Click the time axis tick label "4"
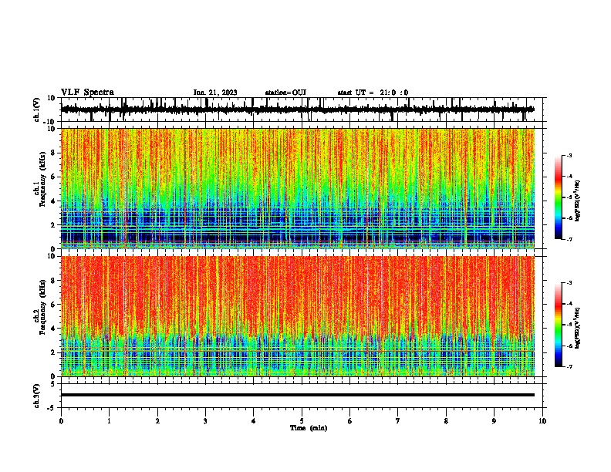Image resolution: width=611 pixels, height=472 pixels. (254, 421)
